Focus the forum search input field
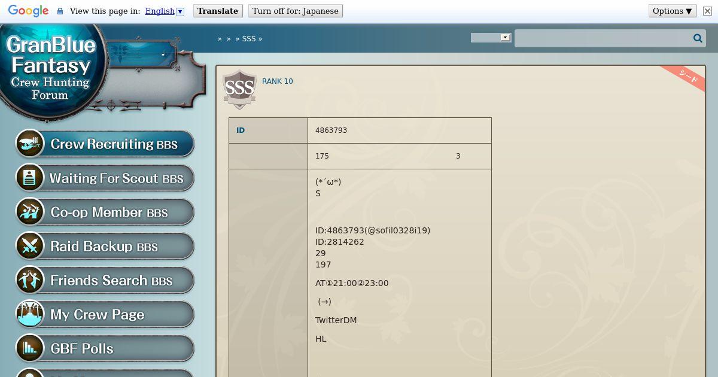Image resolution: width=718 pixels, height=377 pixels. (x=603, y=38)
